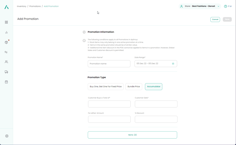Click the Cancel button
236x145 pixels.
[x=215, y=19]
